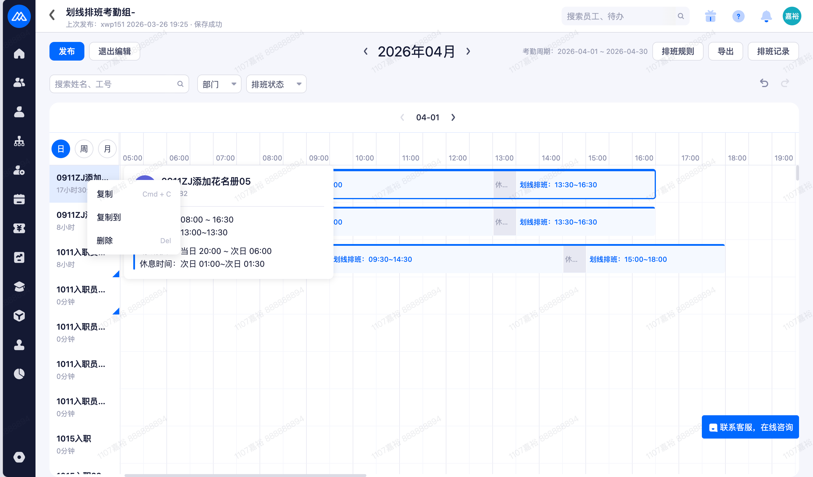The width and height of the screenshot is (813, 477).
Task: Choose 删除 in context menu
Action: pos(105,241)
